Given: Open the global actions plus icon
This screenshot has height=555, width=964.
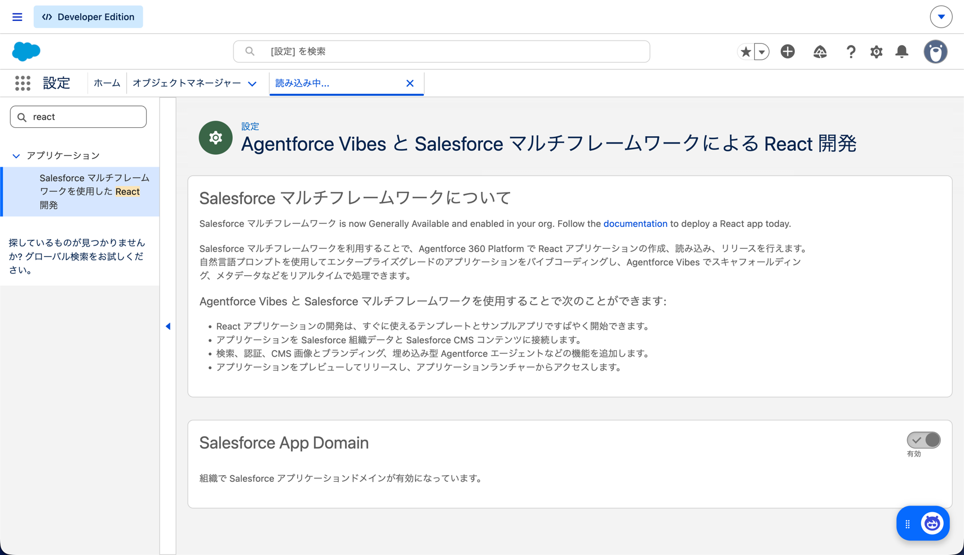Looking at the screenshot, I should (788, 51).
